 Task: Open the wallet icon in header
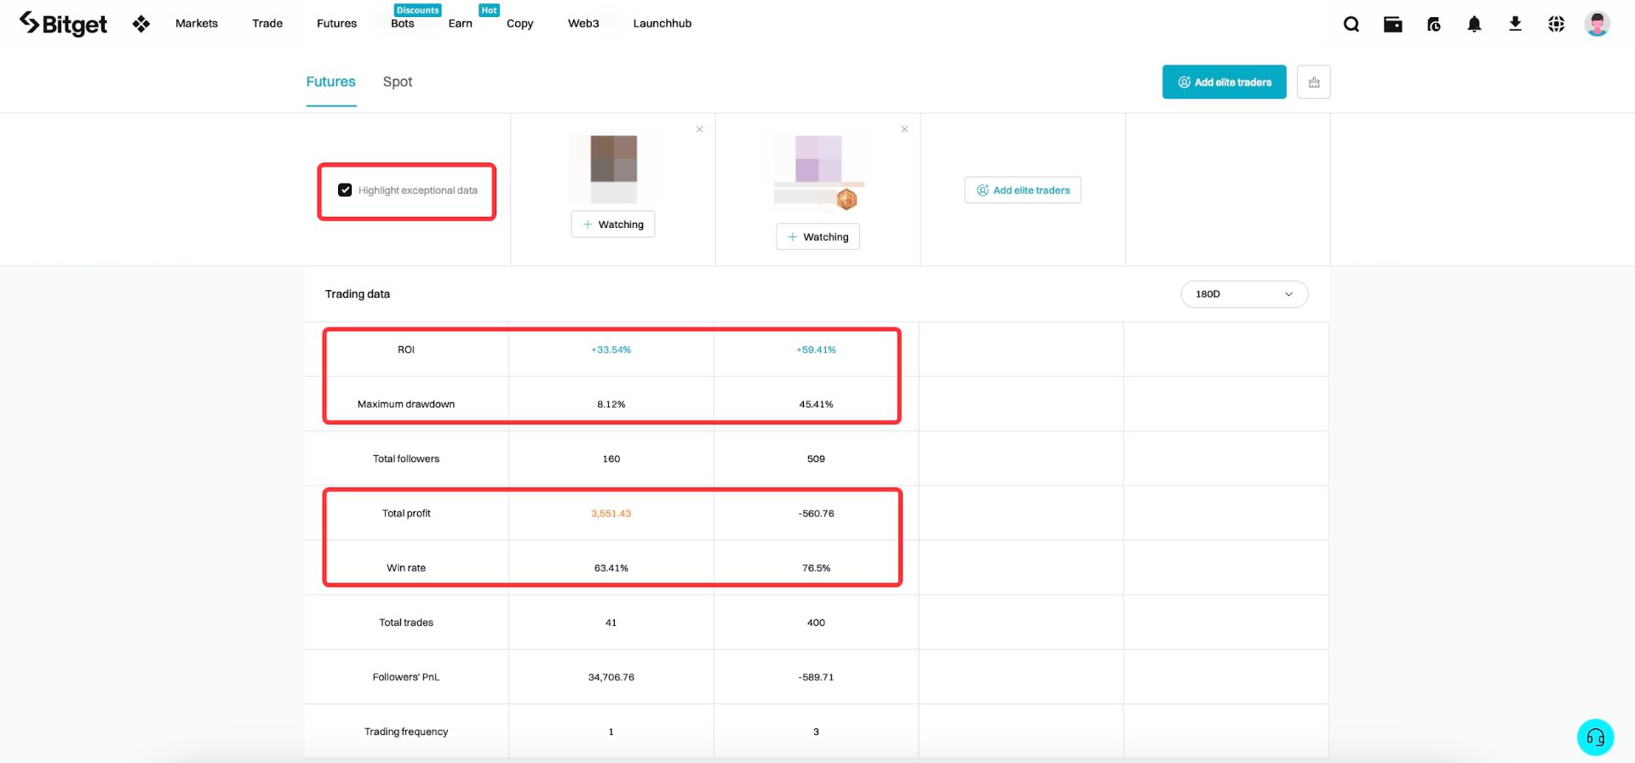coord(1393,24)
